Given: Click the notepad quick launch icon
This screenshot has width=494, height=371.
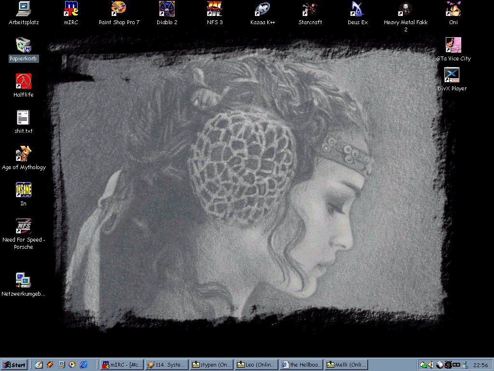Looking at the screenshot, I should (x=39, y=365).
